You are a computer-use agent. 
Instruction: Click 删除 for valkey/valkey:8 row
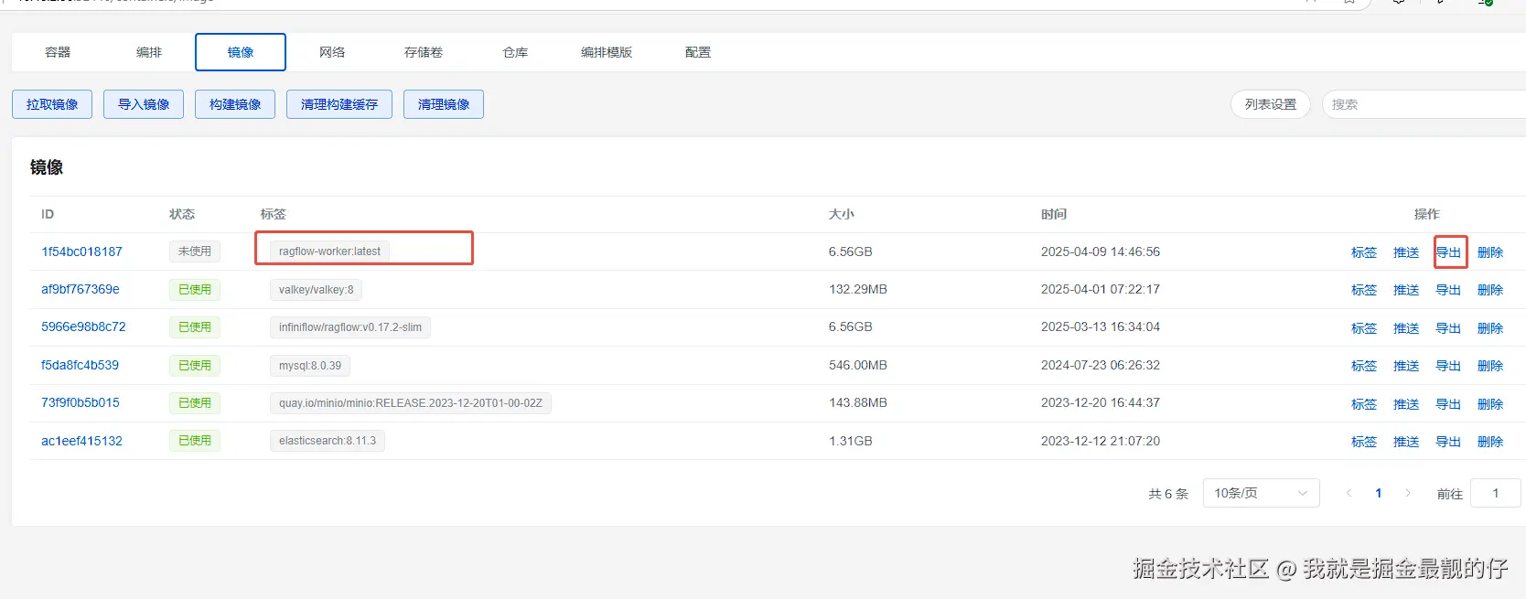coord(1490,290)
